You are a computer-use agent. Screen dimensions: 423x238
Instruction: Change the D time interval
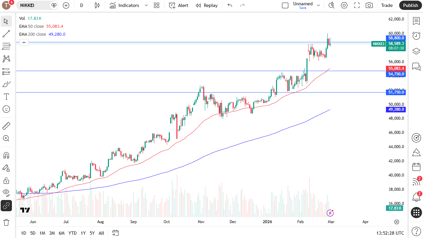pyautogui.click(x=81, y=5)
